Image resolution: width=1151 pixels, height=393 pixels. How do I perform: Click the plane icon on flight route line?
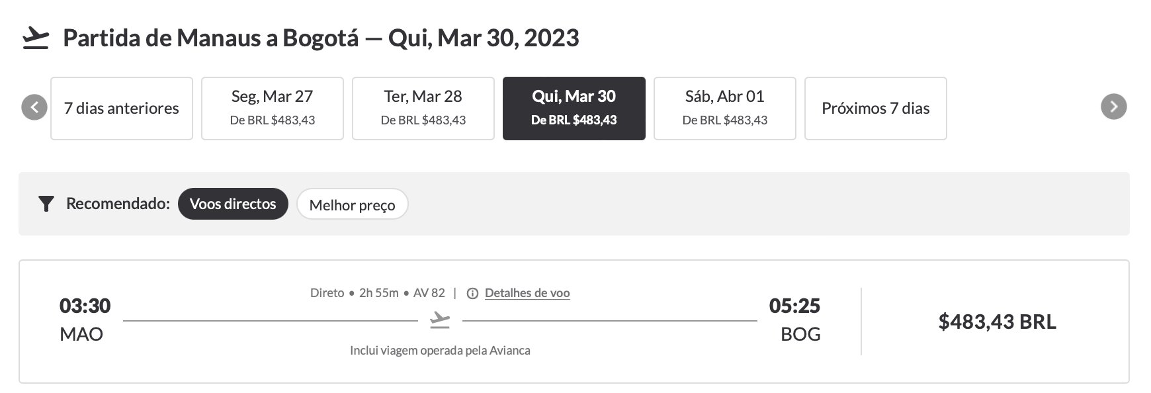[440, 321]
